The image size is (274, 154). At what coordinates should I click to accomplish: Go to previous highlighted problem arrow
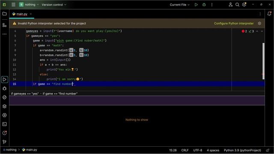click(257, 31)
